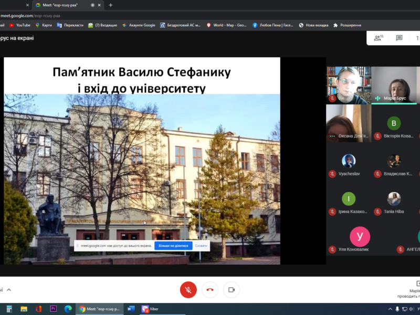Viewport: 420px width, 315px height.
Task: Expand meeting details chevron at bottom left
Action: [x=9, y=289]
